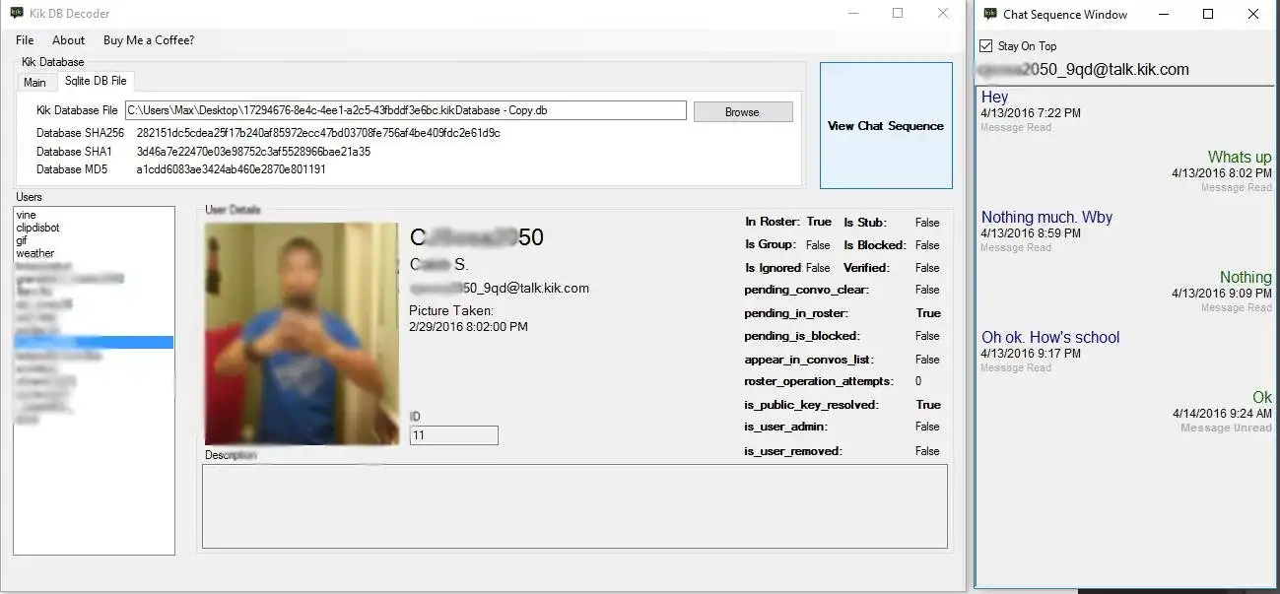Click the 'Nothing much. Wby' message

(1046, 218)
